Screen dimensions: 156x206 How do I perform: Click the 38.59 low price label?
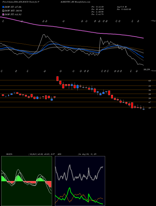[147, 70]
